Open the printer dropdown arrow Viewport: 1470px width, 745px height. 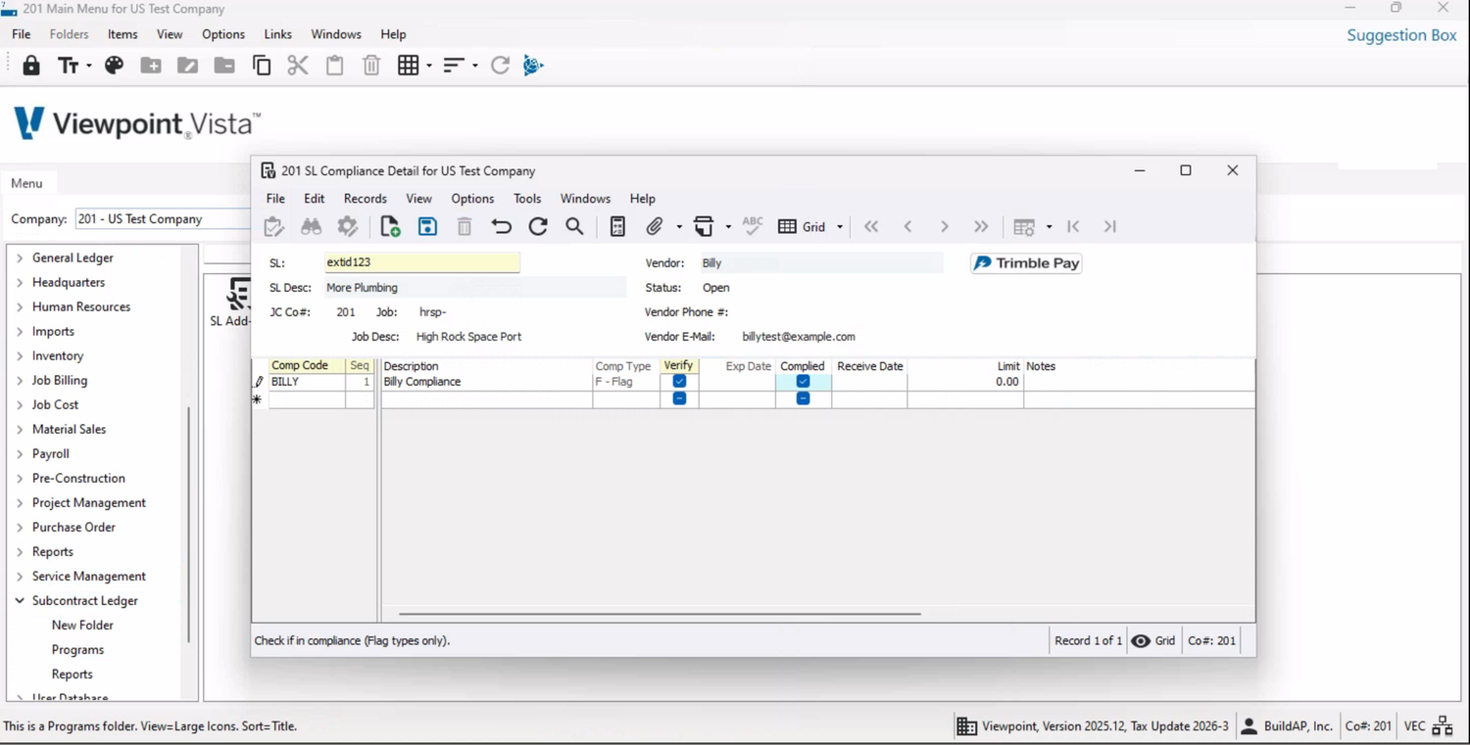(x=728, y=227)
